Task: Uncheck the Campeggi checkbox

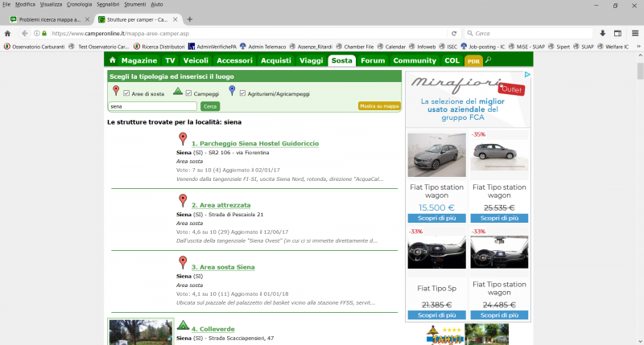Action: tap(188, 93)
